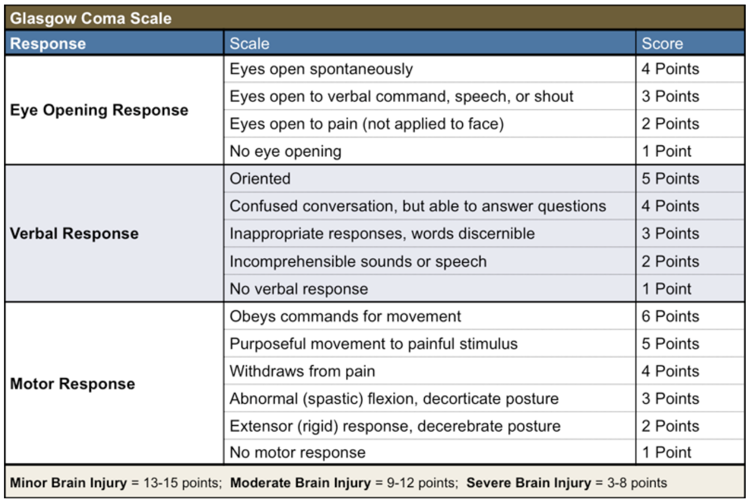Click the 6 Points score cell

coord(690,316)
